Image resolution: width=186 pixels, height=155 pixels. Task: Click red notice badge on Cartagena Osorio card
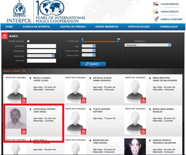pyautogui.click(x=24, y=131)
